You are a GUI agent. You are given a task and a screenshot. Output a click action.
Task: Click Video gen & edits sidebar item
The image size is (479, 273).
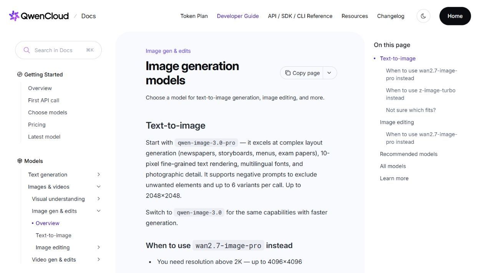click(54, 260)
